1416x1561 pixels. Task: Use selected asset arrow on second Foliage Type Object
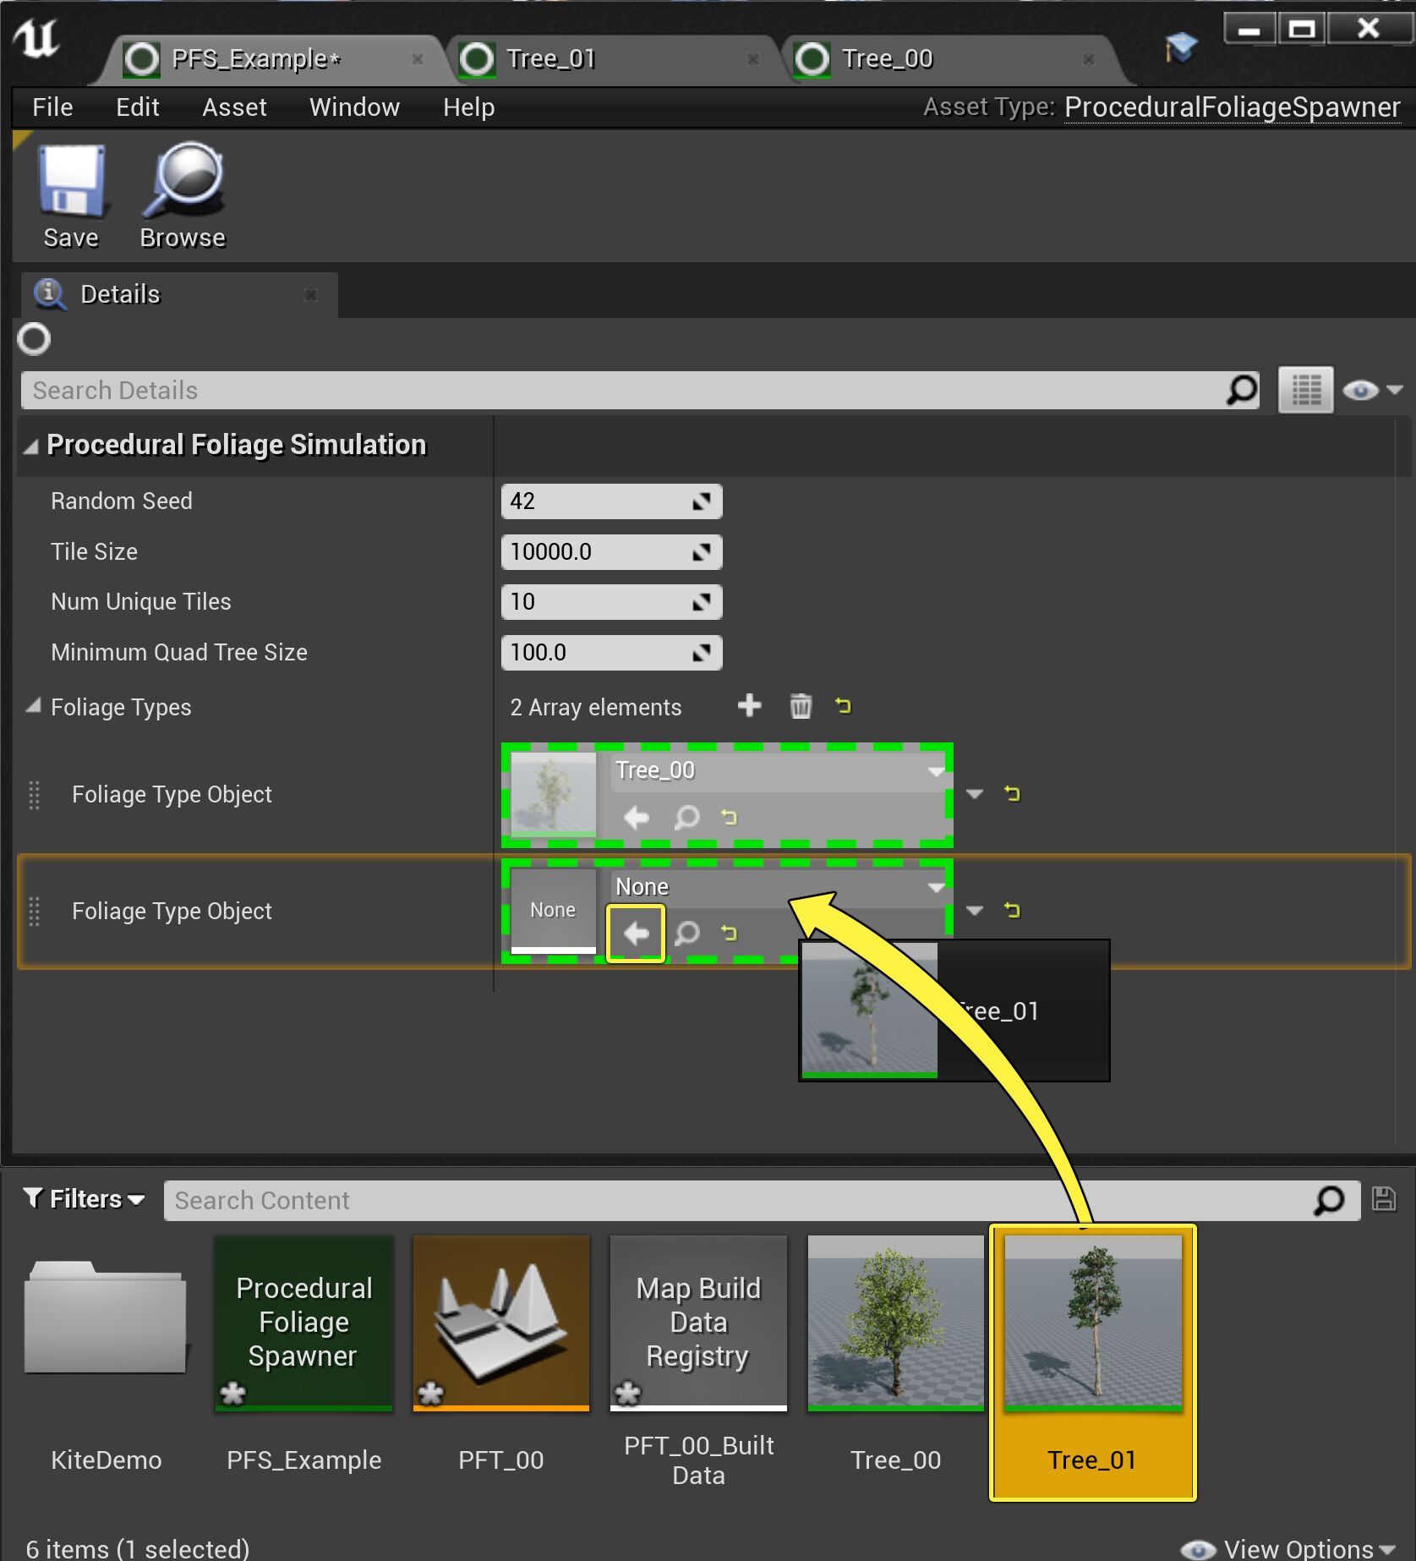pyautogui.click(x=636, y=933)
